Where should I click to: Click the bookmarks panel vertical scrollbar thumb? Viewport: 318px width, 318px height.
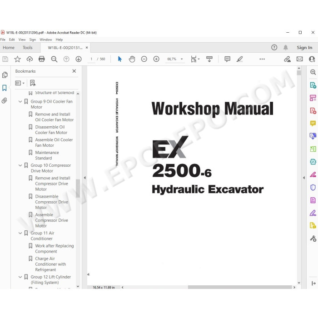click(78, 189)
